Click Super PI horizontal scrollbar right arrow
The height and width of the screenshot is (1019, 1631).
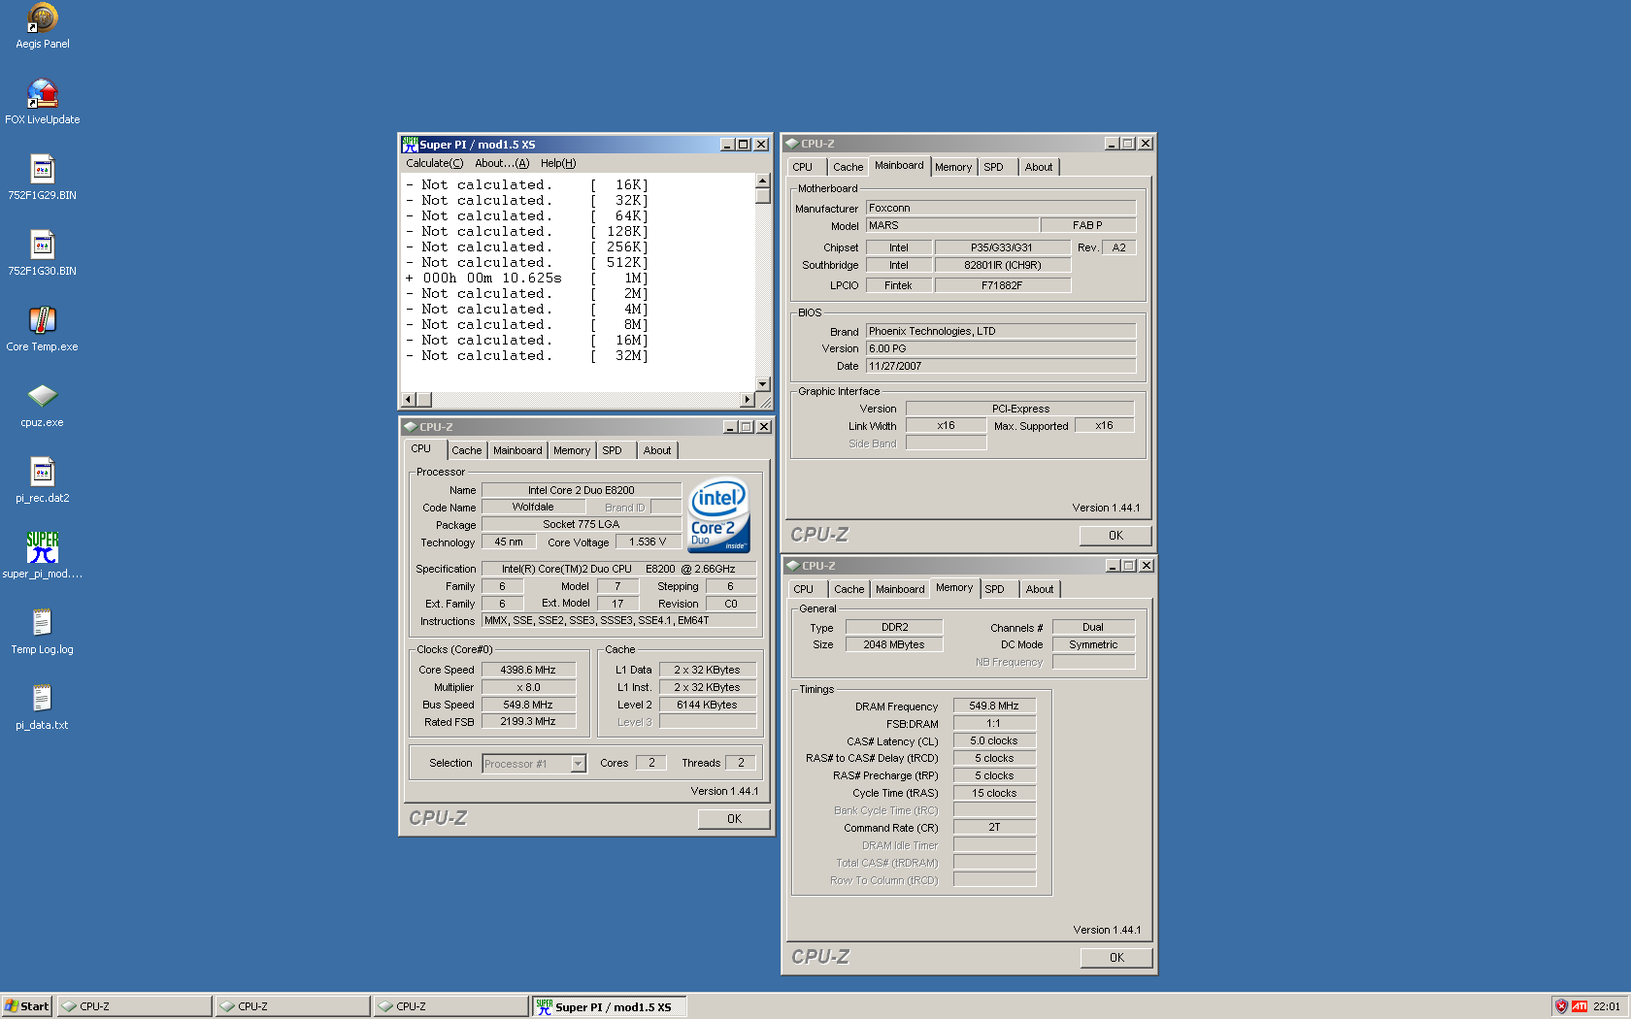click(747, 400)
